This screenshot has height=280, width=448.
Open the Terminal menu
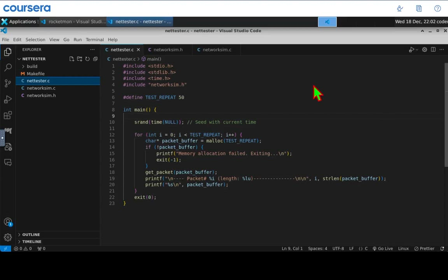94,40
